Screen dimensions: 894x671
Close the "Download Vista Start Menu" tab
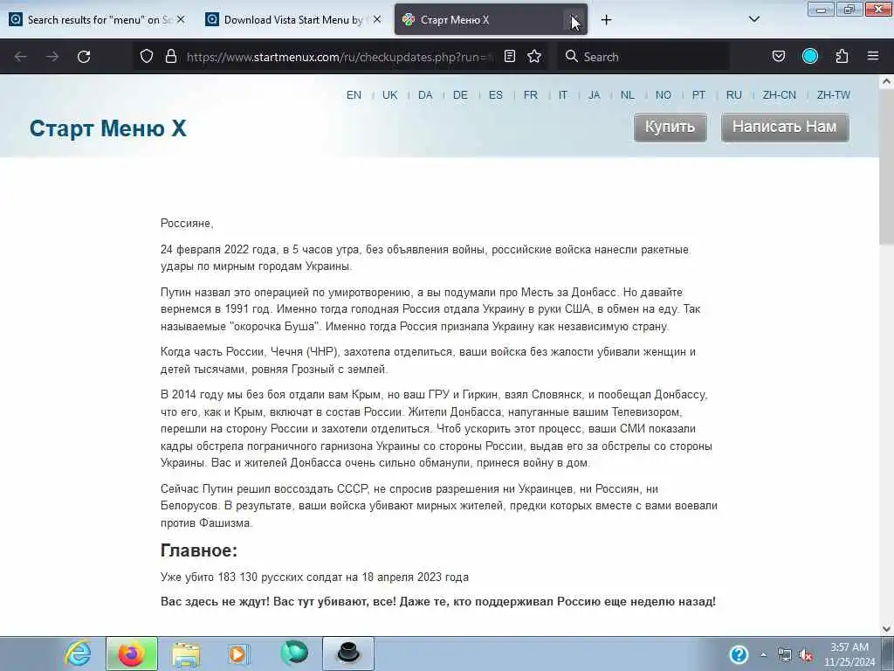(377, 19)
